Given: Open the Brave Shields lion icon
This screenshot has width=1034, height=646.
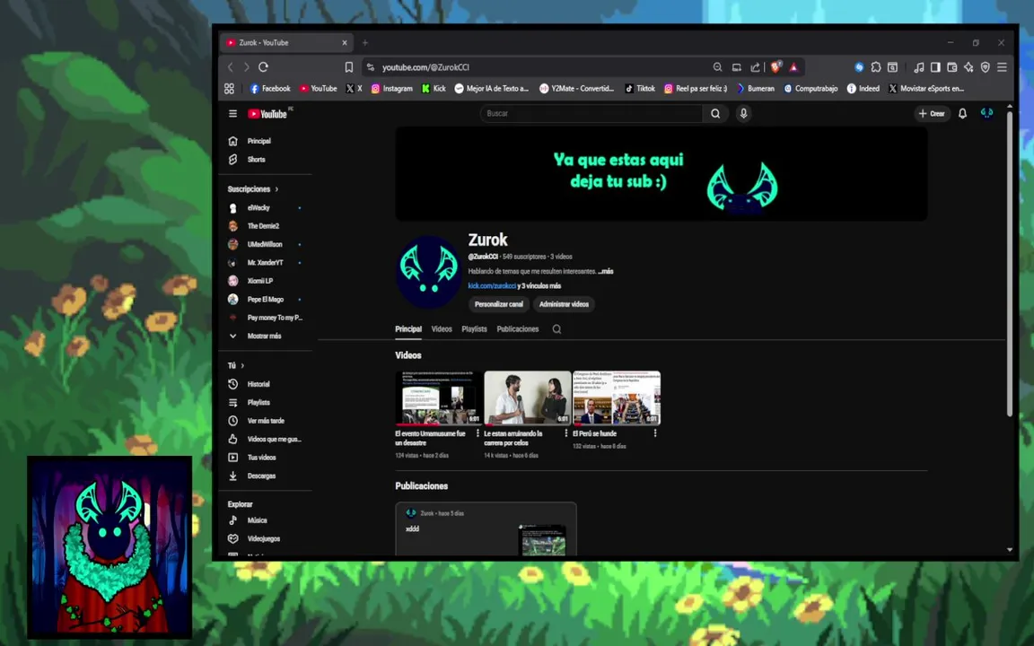Looking at the screenshot, I should 776,66.
